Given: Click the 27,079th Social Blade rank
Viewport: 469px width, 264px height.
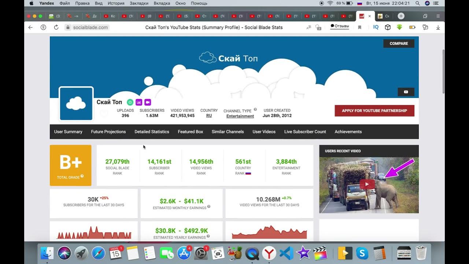Looking at the screenshot, I should point(117,162).
